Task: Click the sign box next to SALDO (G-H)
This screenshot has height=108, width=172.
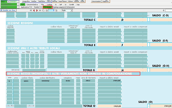Action: 148,70
